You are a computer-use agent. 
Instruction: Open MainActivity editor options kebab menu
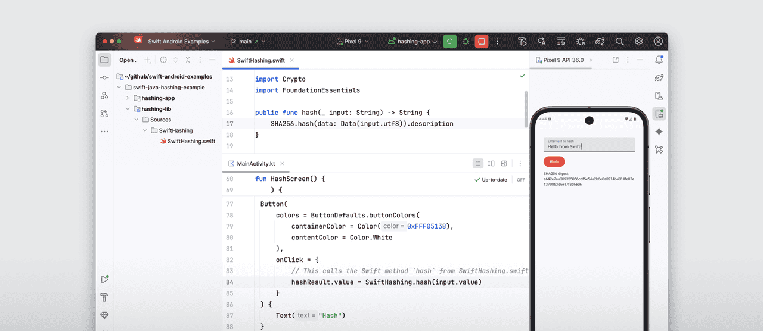coord(520,163)
